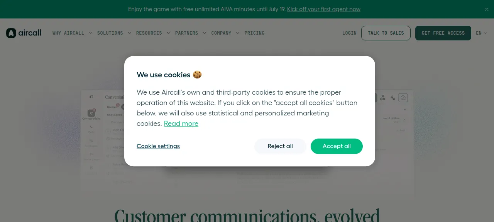Expand the Company menu
Image resolution: width=494 pixels, height=222 pixels.
[225, 33]
